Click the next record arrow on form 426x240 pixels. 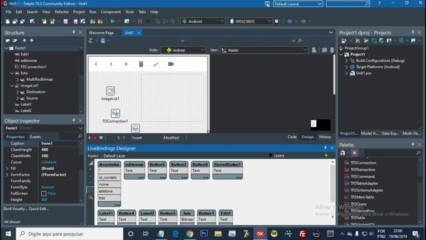111,64
